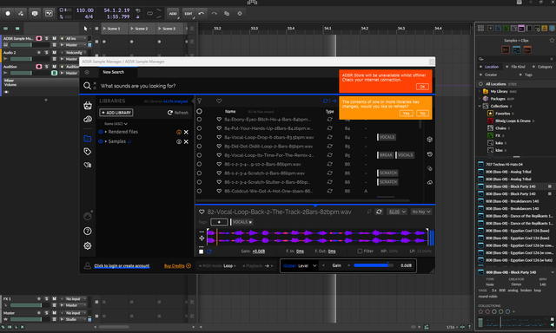Mute the Audition track
The width and height of the screenshot is (556, 333).
click(x=54, y=67)
